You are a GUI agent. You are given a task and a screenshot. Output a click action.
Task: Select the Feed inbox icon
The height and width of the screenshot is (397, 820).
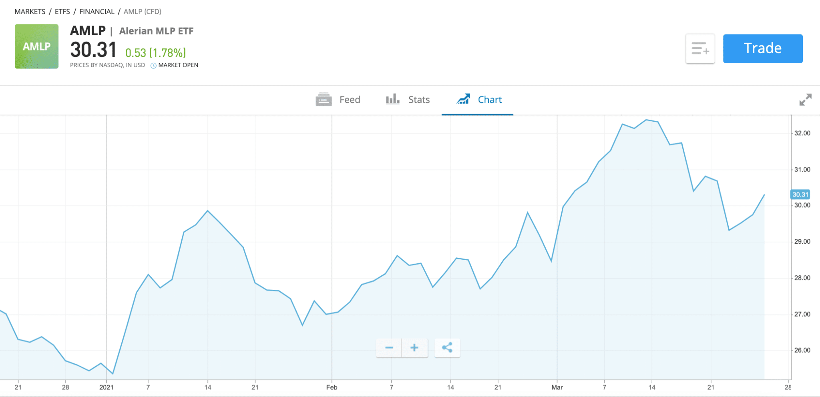324,99
